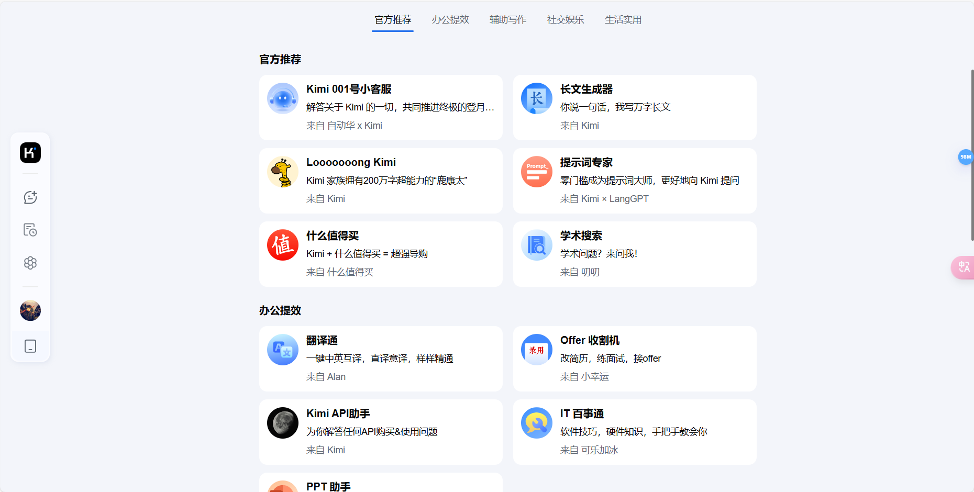This screenshot has height=492, width=974.
Task: Open the Kimi 001号小客服 card
Action: [x=381, y=107]
